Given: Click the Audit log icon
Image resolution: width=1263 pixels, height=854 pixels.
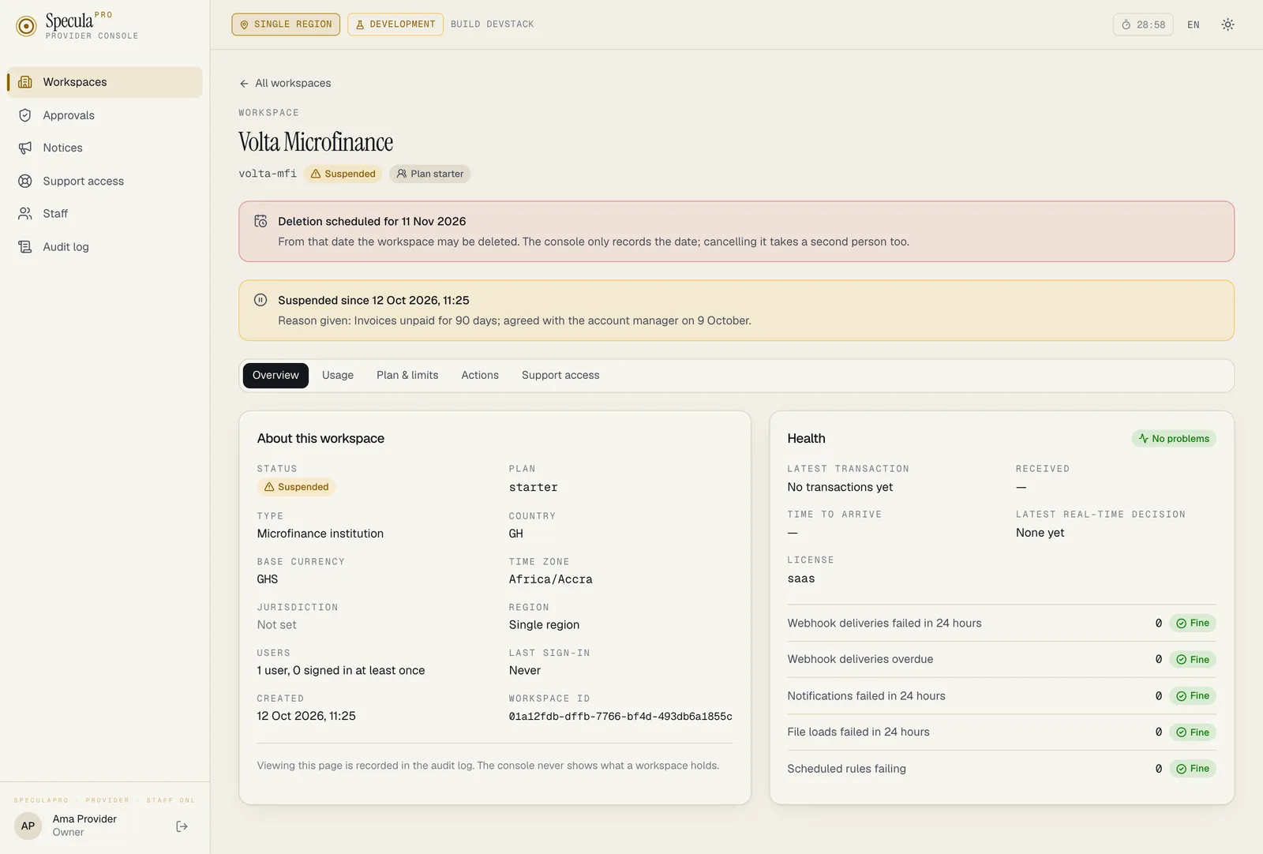Looking at the screenshot, I should tap(25, 246).
